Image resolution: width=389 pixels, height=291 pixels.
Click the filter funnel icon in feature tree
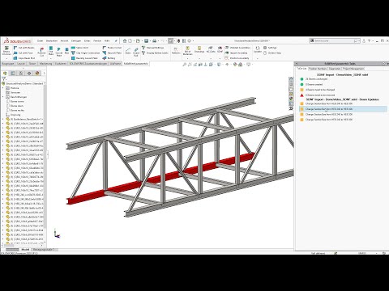coord(4,78)
